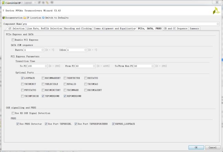Click the Cancel button
The width and height of the screenshot is (223, 152).
(x=212, y=148)
